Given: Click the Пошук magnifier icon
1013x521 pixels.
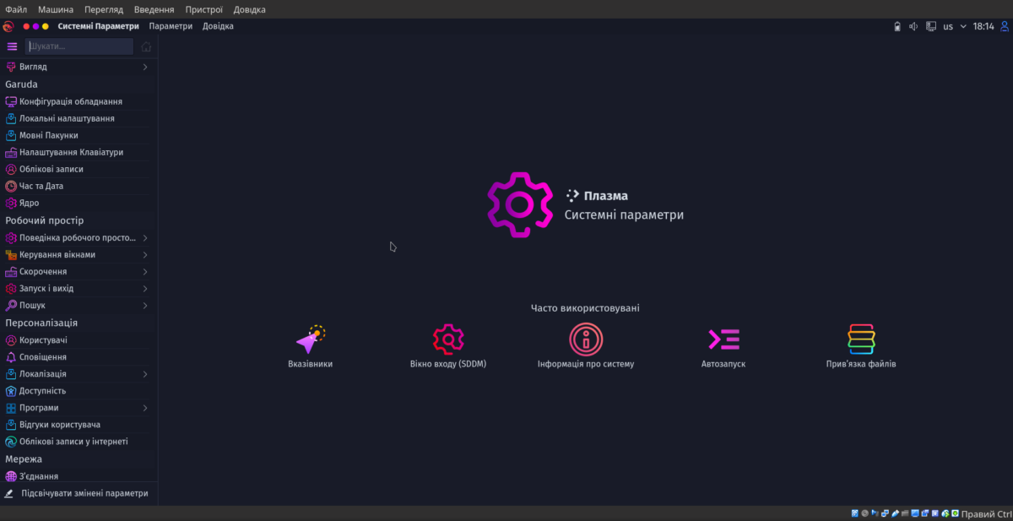Looking at the screenshot, I should (x=11, y=306).
